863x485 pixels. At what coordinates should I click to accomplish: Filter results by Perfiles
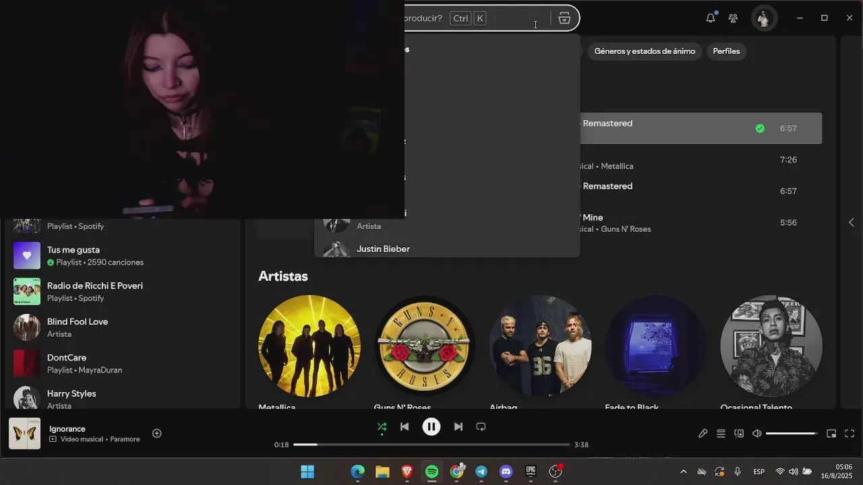pyautogui.click(x=726, y=51)
